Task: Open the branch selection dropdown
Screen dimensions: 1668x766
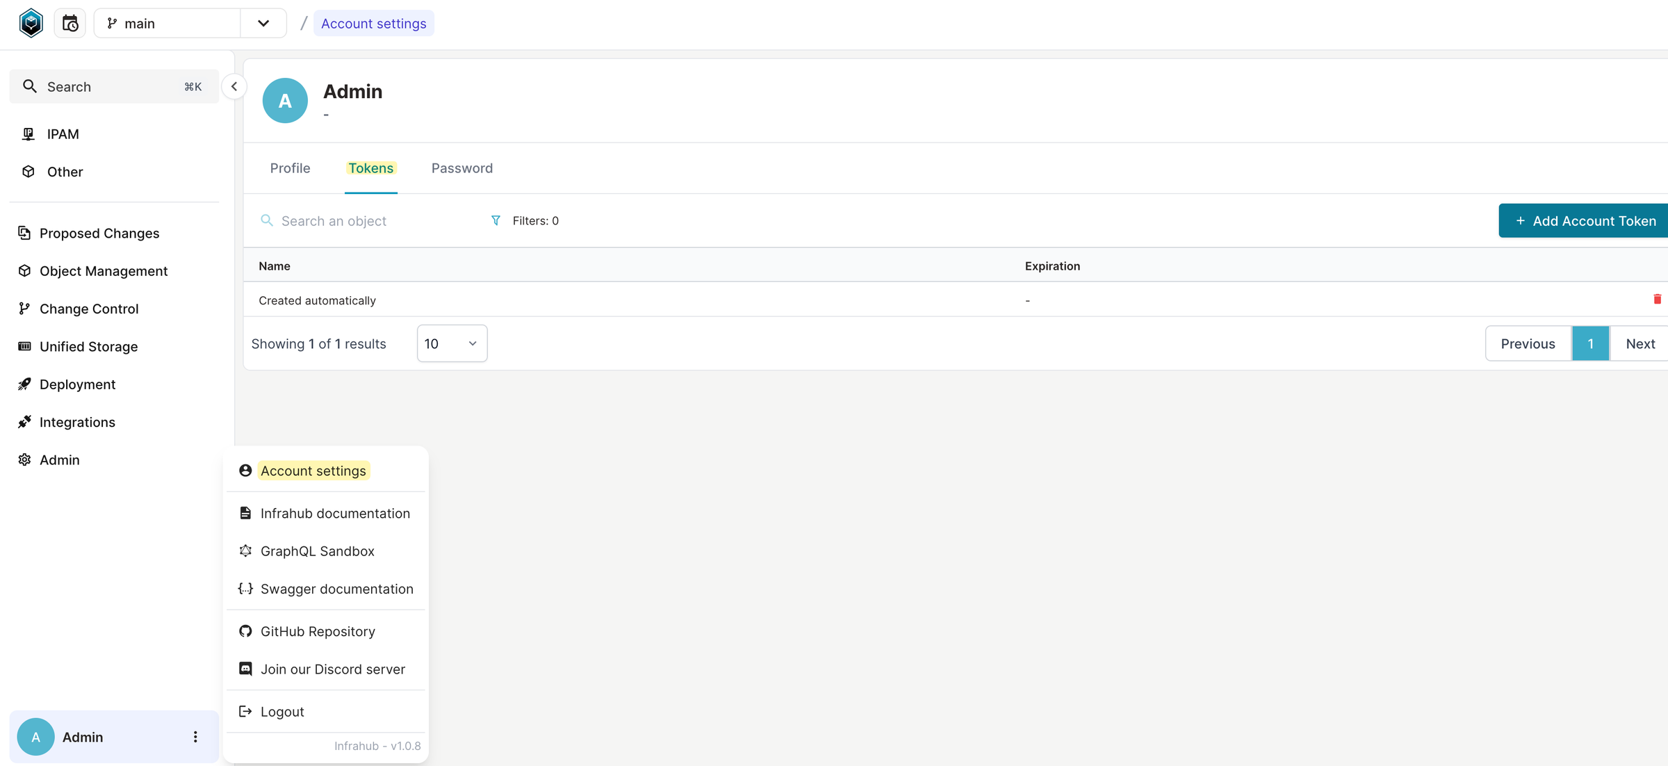Action: 263,23
